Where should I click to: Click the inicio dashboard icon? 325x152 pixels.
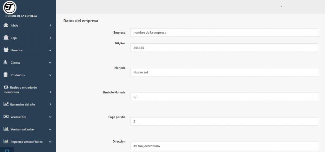coord(6,25)
